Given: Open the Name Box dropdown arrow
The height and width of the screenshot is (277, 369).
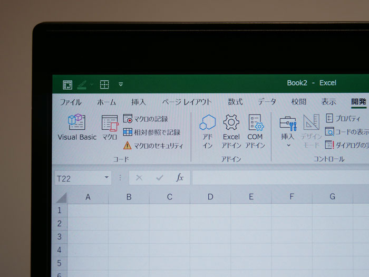Looking at the screenshot, I should pos(107,178).
